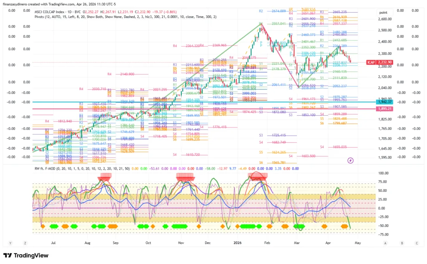Click the purple lightning bolt event icon
Screen dimensions: 427x264
(351, 160)
